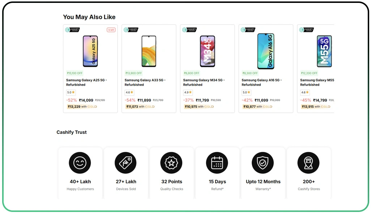Click the 15 Days Refund calendar icon
The width and height of the screenshot is (371, 213).
tap(217, 162)
